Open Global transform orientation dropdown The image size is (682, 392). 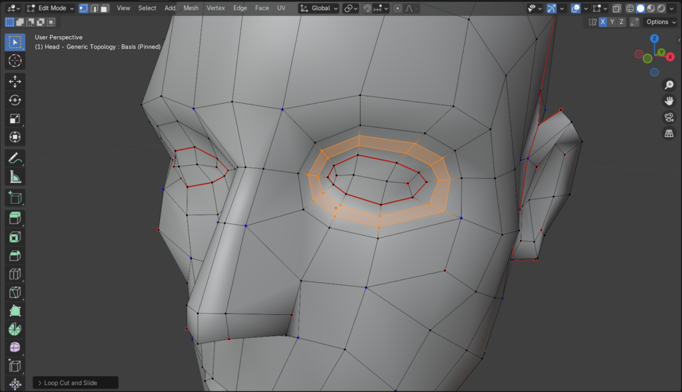(318, 8)
